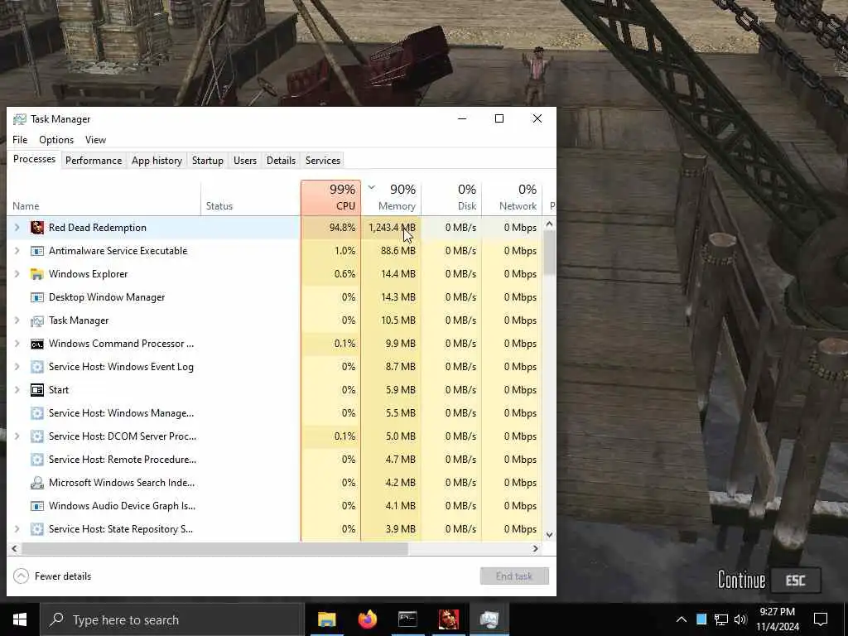Click the Task Manager title bar icon

pyautogui.click(x=20, y=119)
